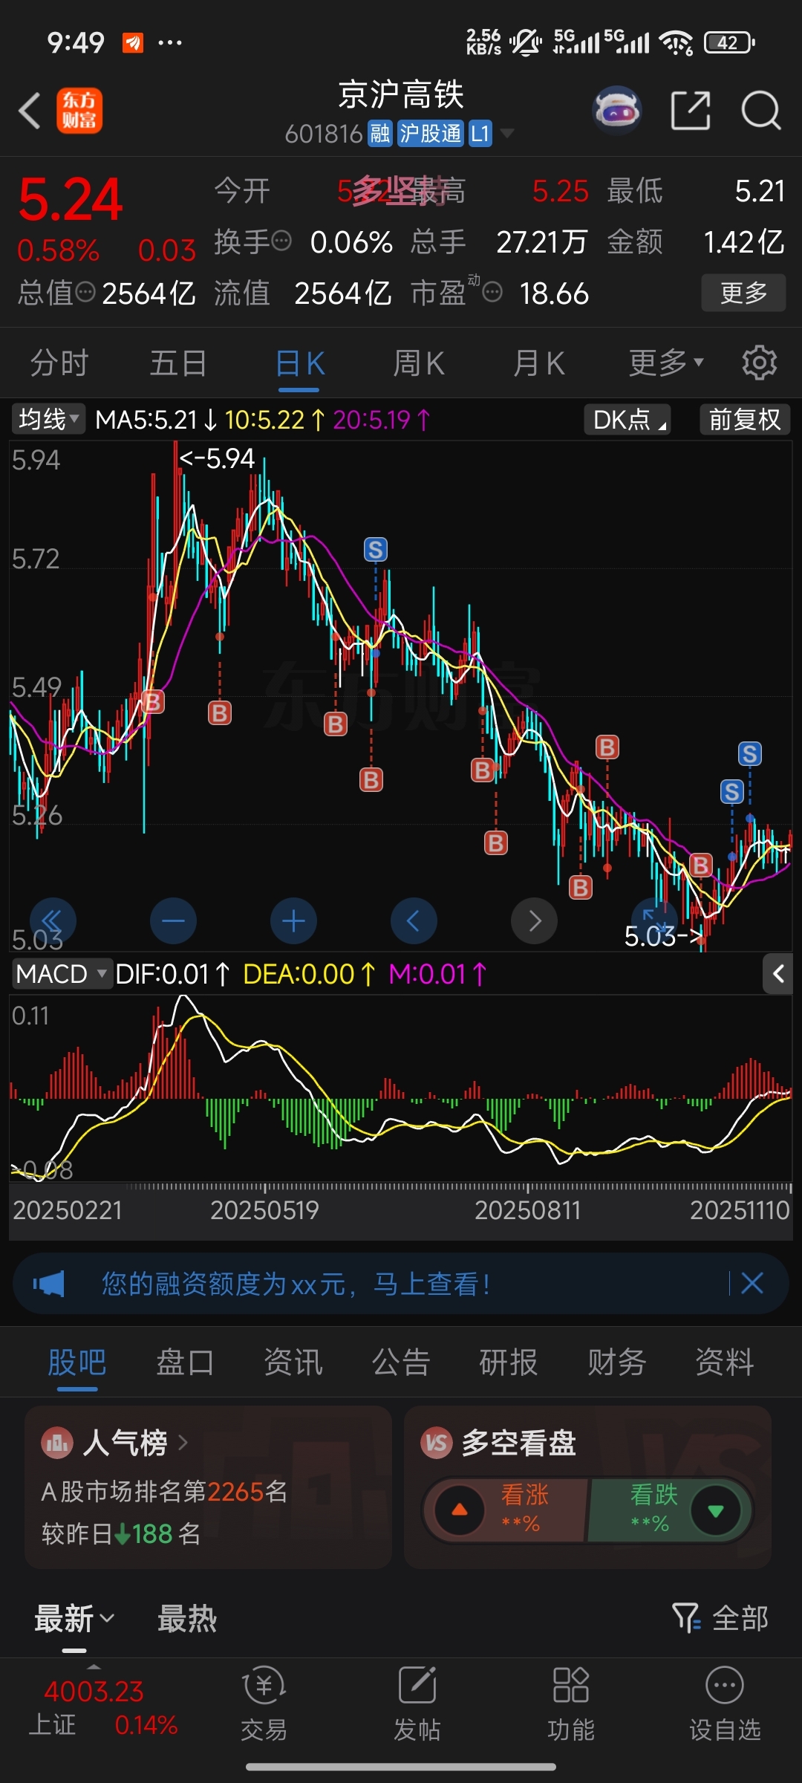The width and height of the screenshot is (802, 1783).
Task: Open MACD indicator dropdown
Action: point(62,973)
